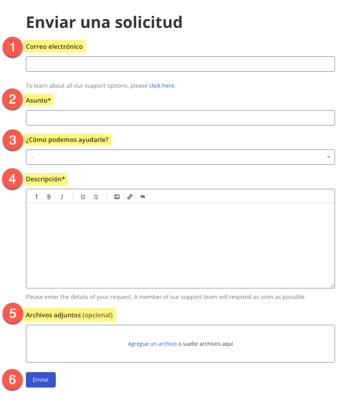The image size is (345, 399).
Task: Click the red number 6 step marker
Action: pyautogui.click(x=12, y=380)
